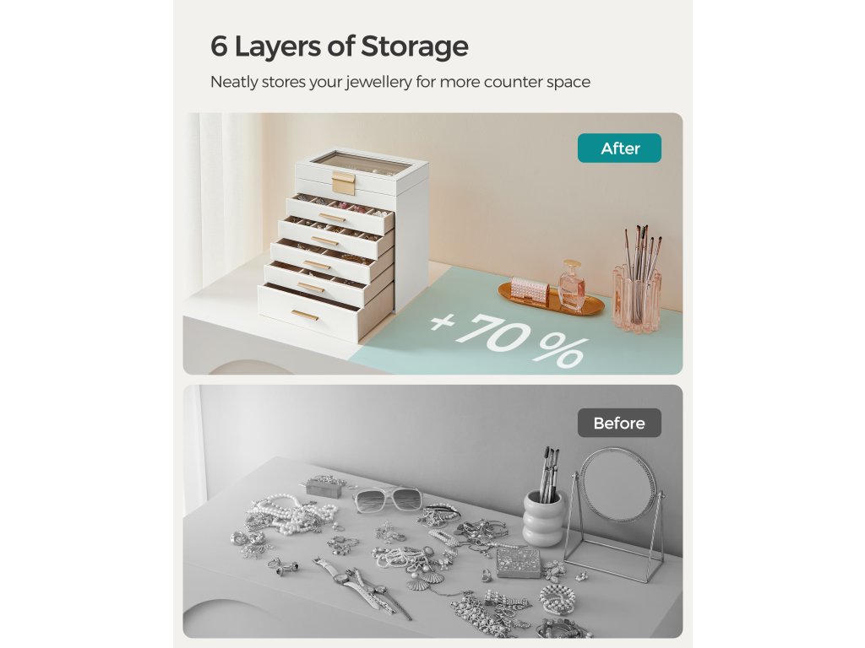Click the pink brush holder cup
The height and width of the screenshot is (648, 865).
click(636, 300)
